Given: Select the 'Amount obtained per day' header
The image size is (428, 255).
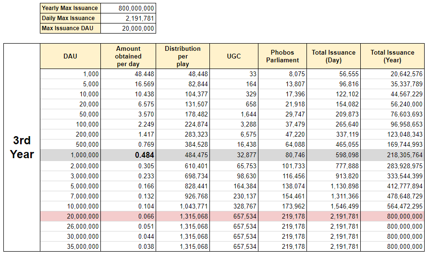Looking at the screenshot, I should 128,56.
